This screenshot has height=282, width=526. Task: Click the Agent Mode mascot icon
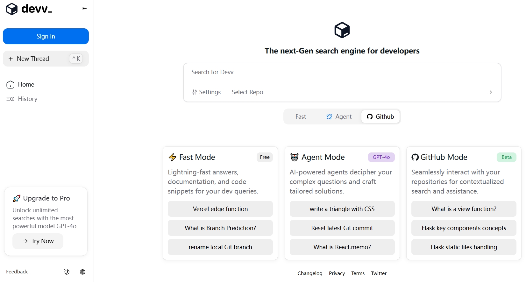(295, 157)
